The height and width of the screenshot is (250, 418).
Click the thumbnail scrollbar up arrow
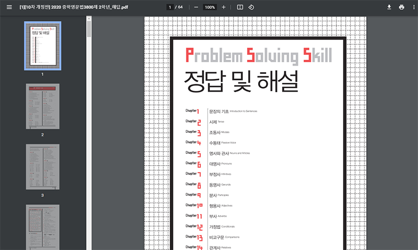[x=89, y=18]
